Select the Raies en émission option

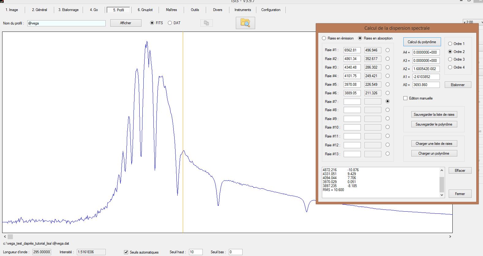(x=324, y=38)
